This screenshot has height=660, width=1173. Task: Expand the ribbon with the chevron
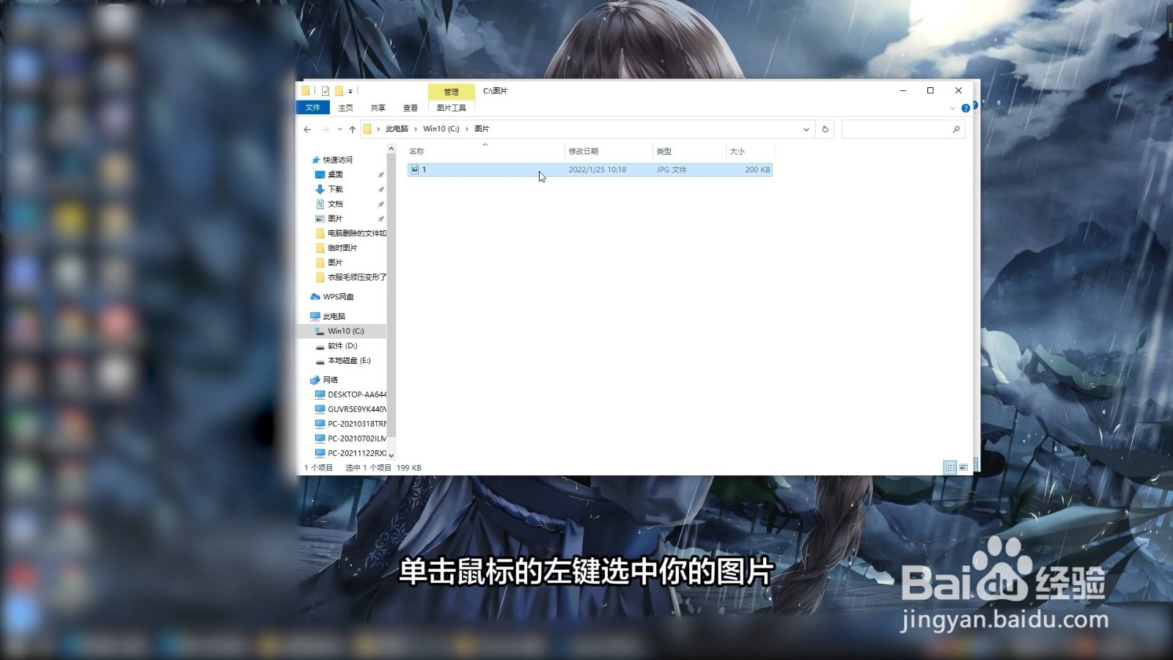pyautogui.click(x=952, y=109)
